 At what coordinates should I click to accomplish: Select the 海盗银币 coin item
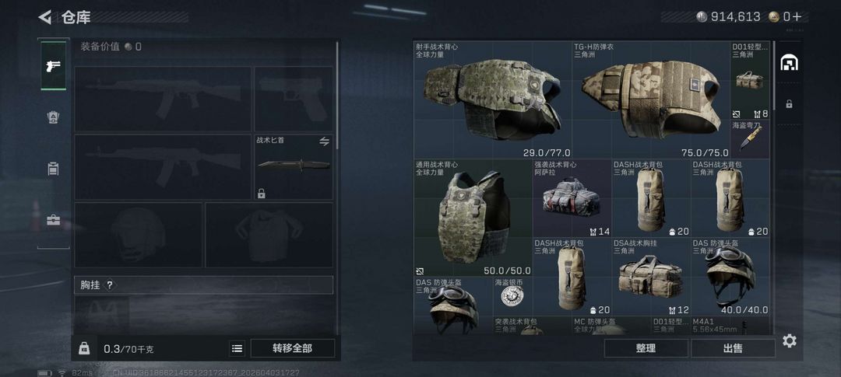click(512, 296)
